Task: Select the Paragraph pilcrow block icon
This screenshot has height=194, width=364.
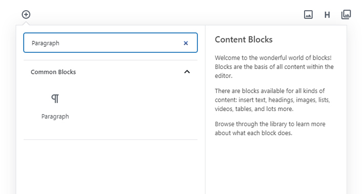Action: pos(55,99)
